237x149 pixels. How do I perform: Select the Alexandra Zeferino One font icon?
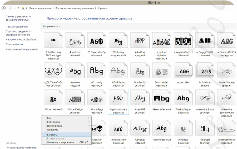pos(226,97)
